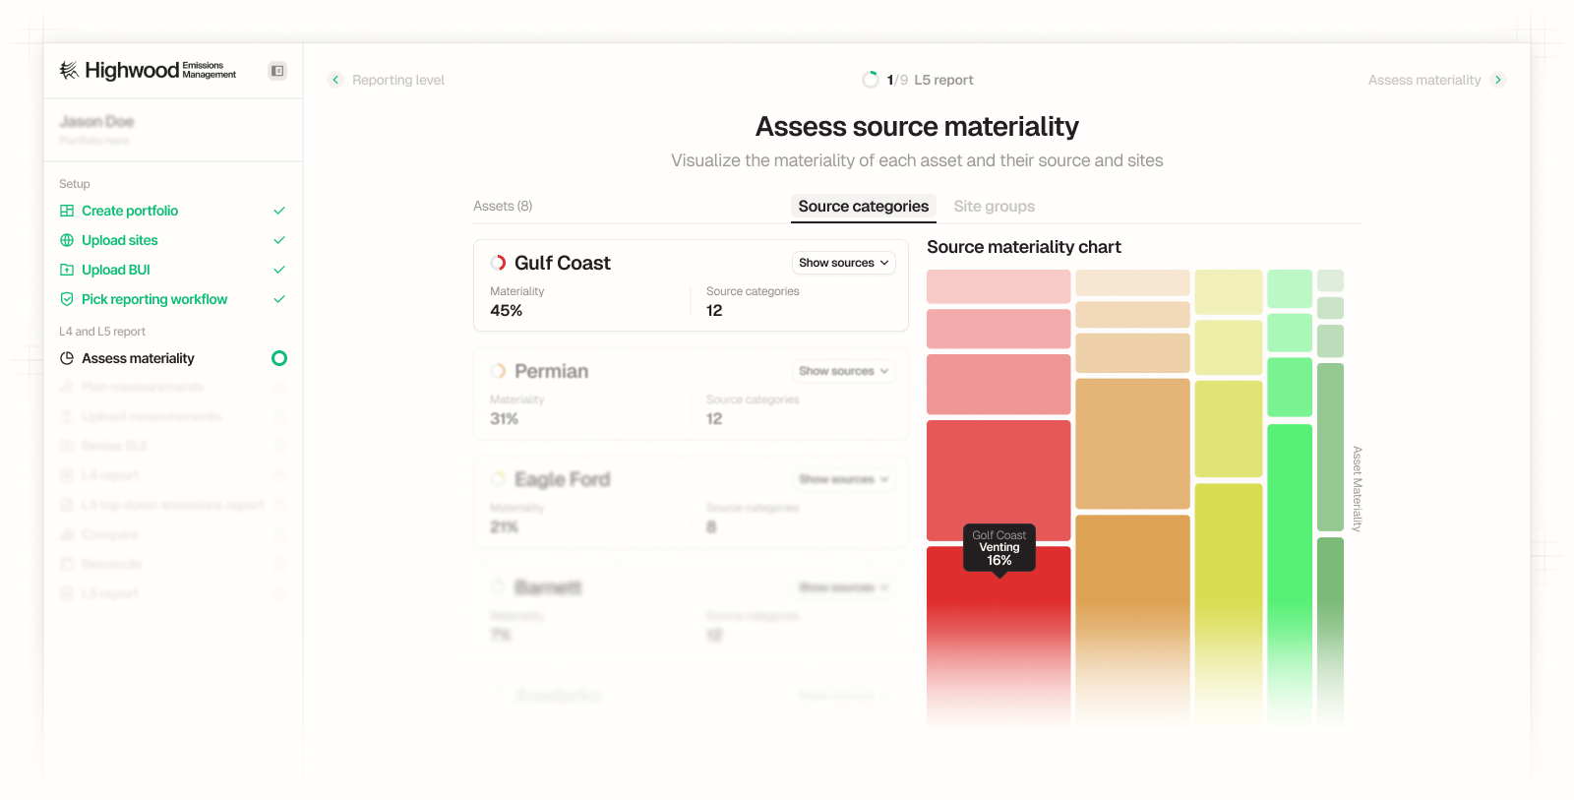The width and height of the screenshot is (1574, 800).
Task: Toggle Create portfolio completed checkmark
Action: (279, 211)
